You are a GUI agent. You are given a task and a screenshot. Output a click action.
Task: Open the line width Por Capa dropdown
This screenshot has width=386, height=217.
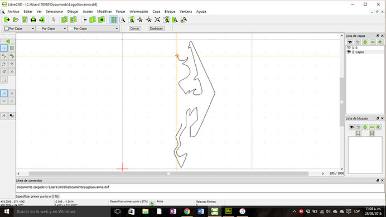tap(51, 28)
